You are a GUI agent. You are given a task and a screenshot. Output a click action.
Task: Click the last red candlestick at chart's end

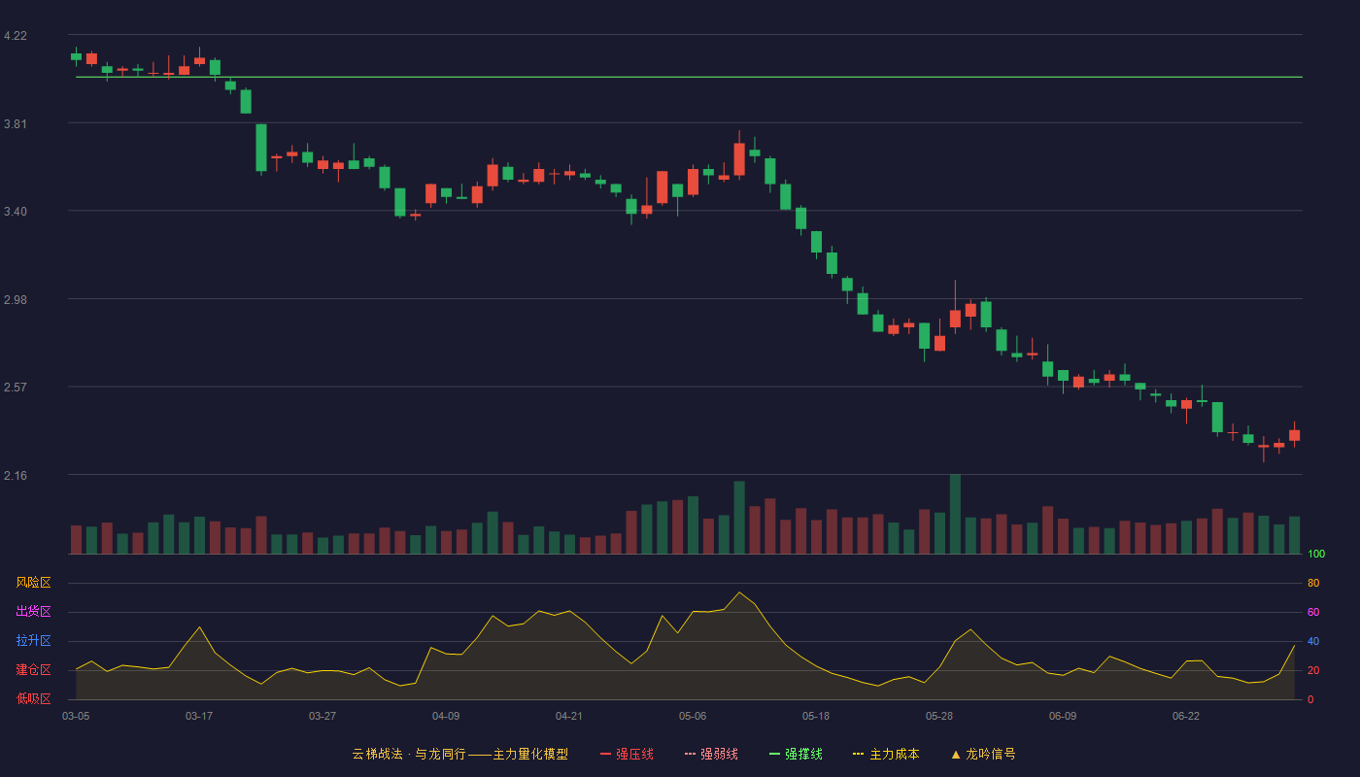pyautogui.click(x=1295, y=435)
